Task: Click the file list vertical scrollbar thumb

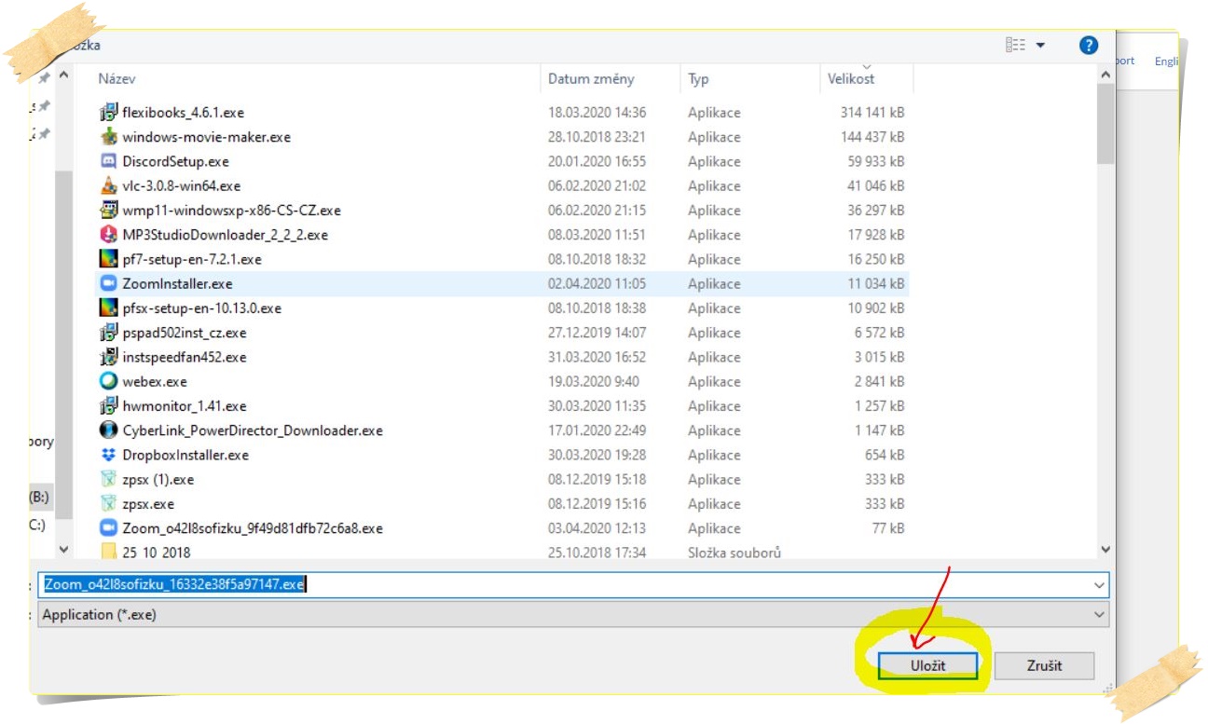Action: click(1105, 123)
